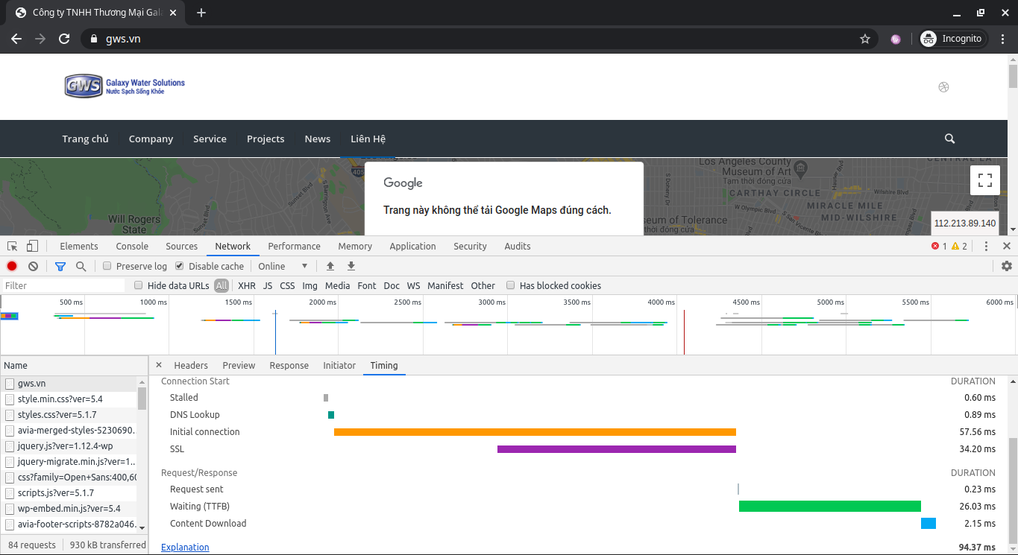Click the Filter text input field

click(63, 285)
